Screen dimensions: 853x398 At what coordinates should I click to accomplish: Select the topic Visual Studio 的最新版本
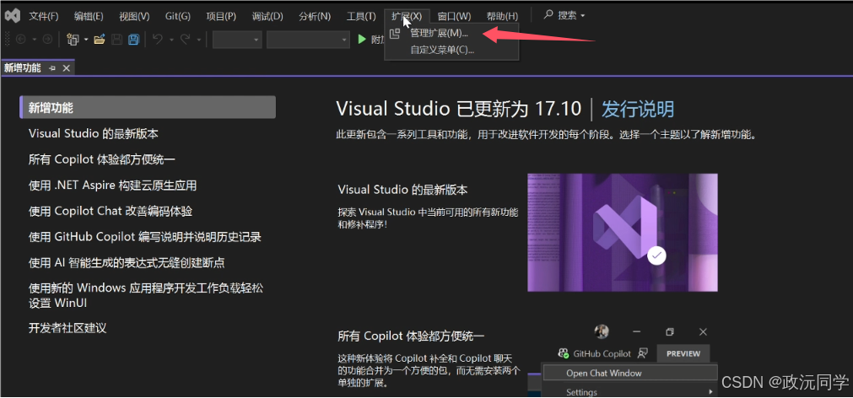[94, 133]
